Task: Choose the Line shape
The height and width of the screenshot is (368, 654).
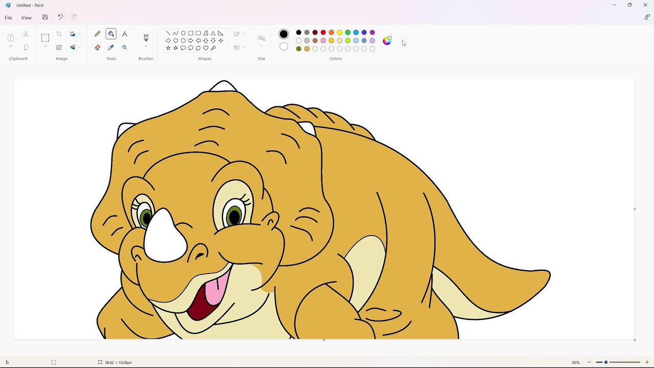Action: point(168,33)
